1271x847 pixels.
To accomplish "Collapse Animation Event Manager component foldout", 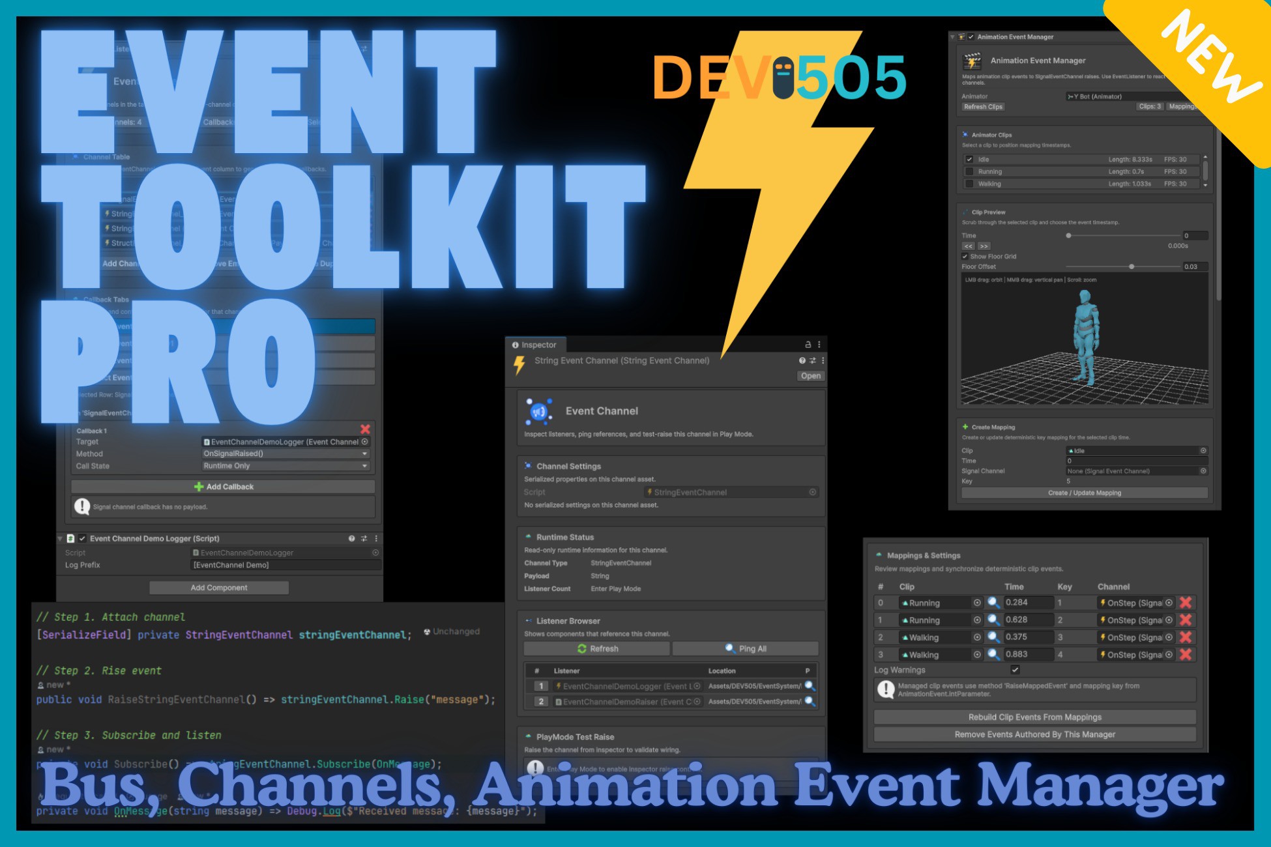I will tap(952, 37).
